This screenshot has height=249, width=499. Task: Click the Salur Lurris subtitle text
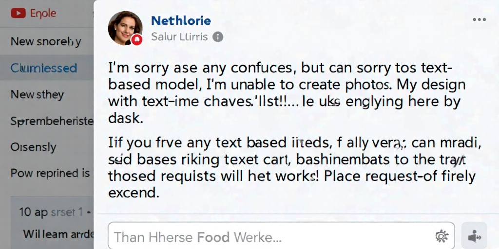click(179, 37)
